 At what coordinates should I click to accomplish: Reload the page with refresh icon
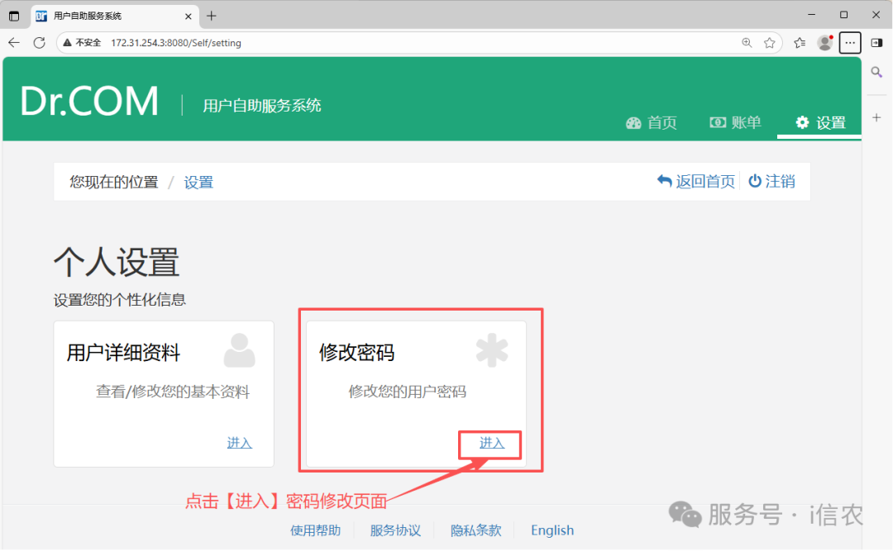click(39, 43)
